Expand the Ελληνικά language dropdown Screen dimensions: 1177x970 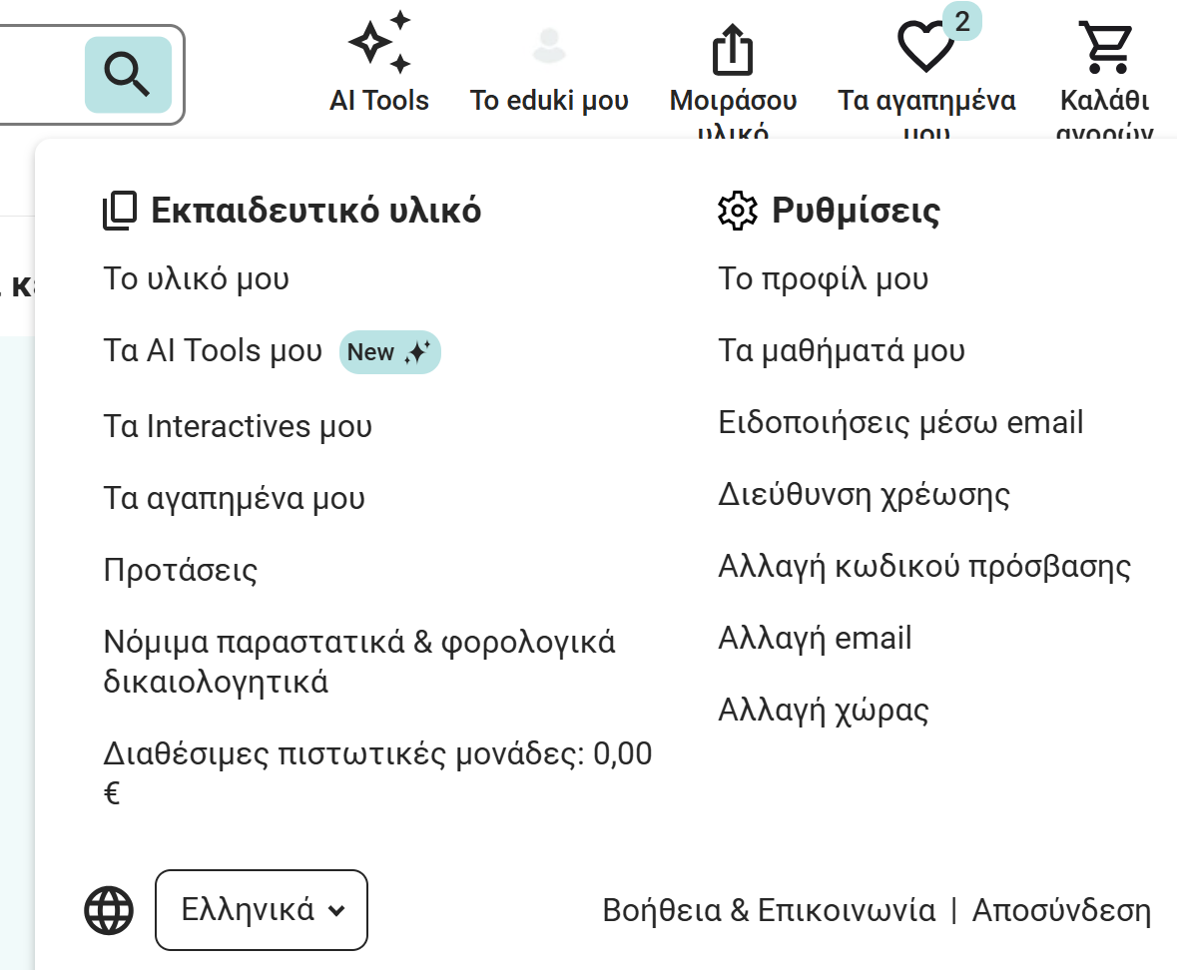(x=262, y=910)
